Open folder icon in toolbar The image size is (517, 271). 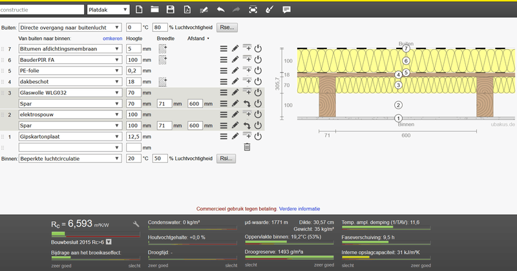[x=154, y=10]
